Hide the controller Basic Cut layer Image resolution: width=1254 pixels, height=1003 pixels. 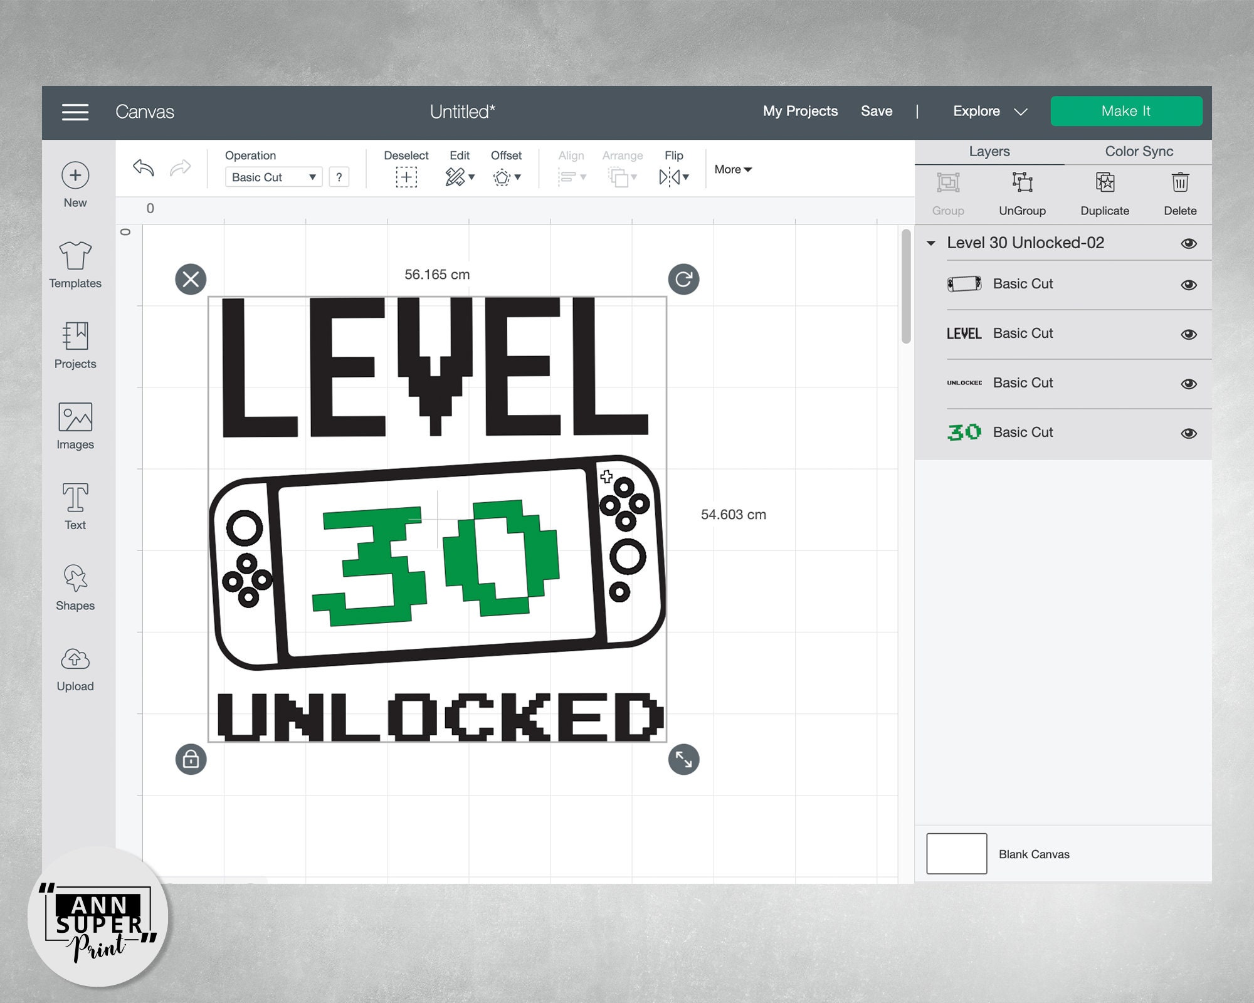click(x=1189, y=283)
